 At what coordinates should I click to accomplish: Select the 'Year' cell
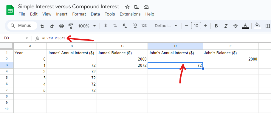click(x=30, y=53)
